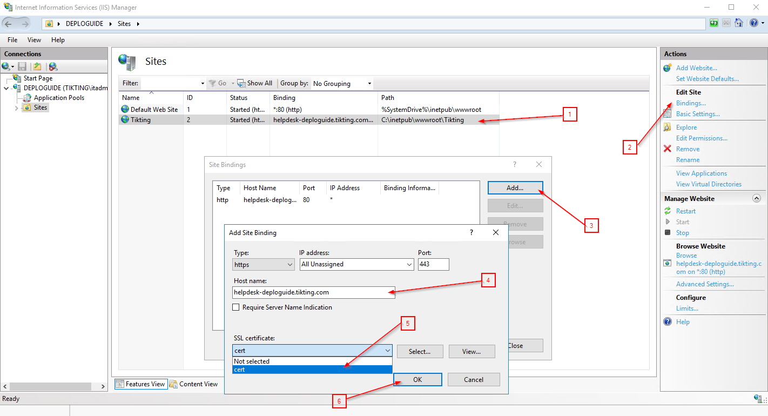Select Application Pools in Connections tree
This screenshot has width=768, height=416.
59,98
